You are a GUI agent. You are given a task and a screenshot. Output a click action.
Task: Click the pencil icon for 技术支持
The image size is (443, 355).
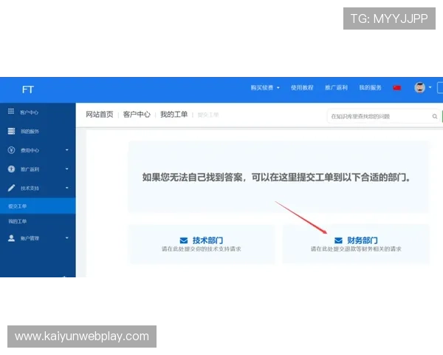tap(11, 188)
